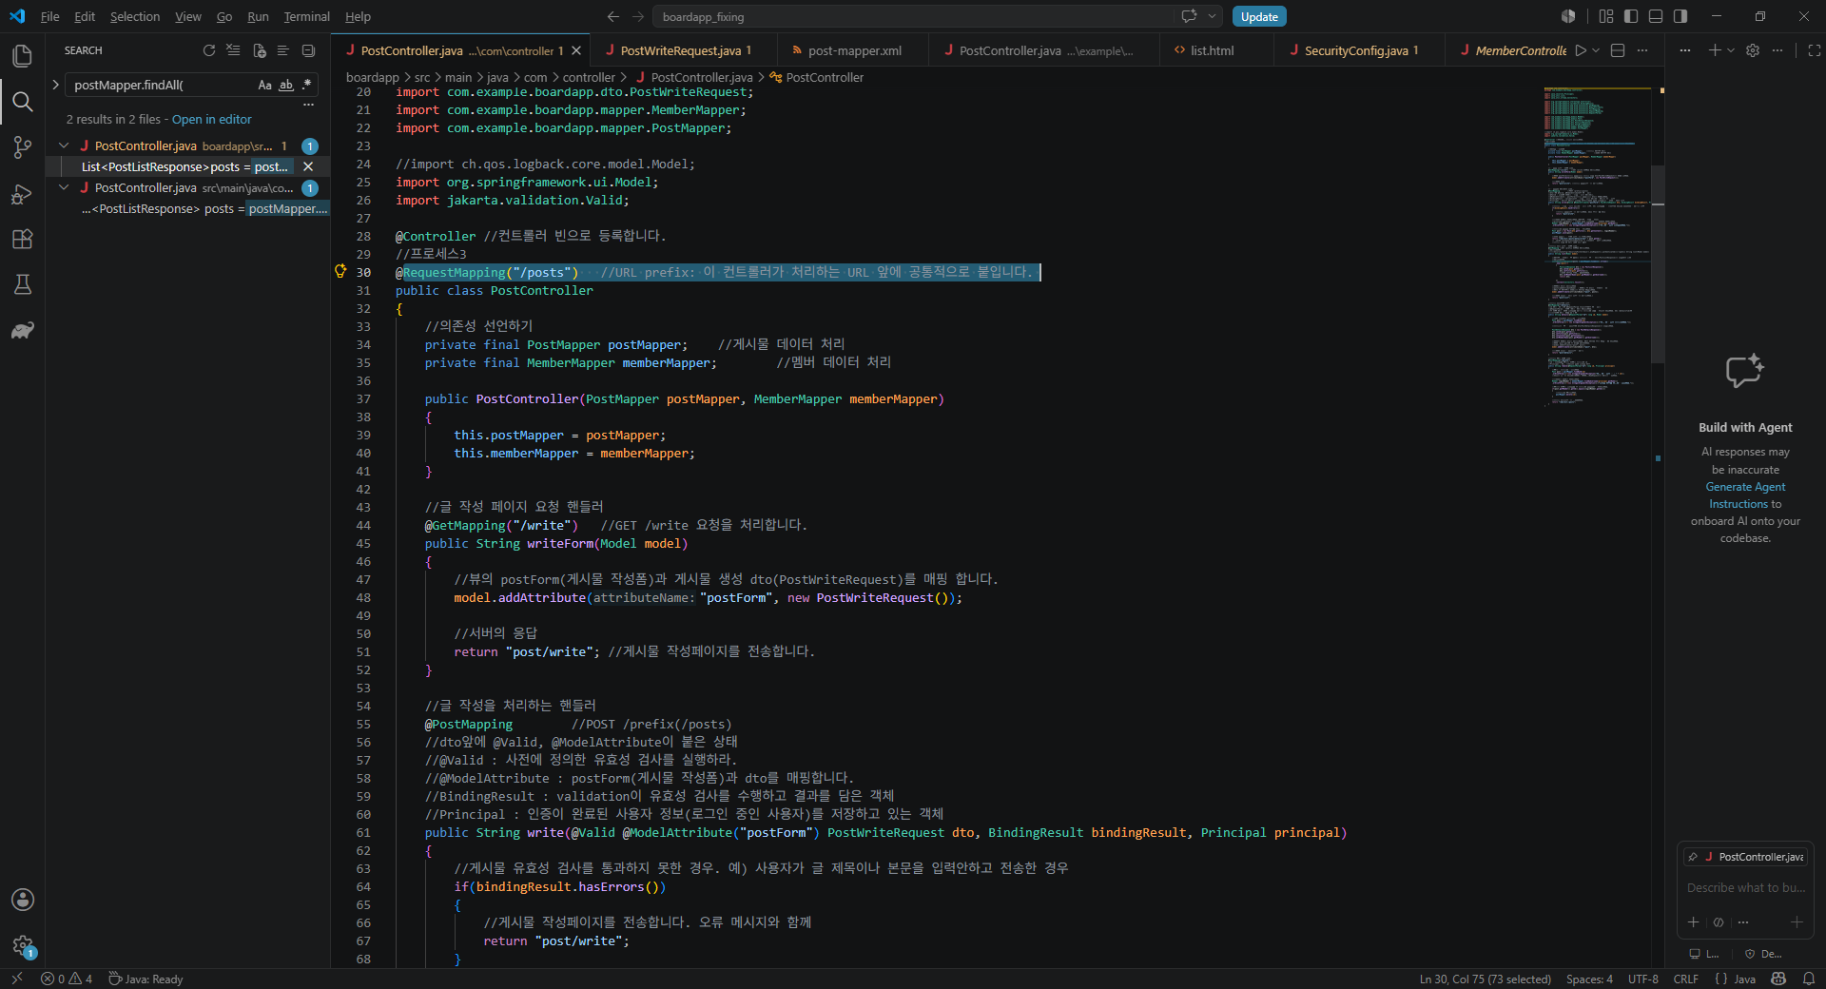Open the notifications bell in status bar
This screenshot has width=1826, height=989.
click(1809, 979)
